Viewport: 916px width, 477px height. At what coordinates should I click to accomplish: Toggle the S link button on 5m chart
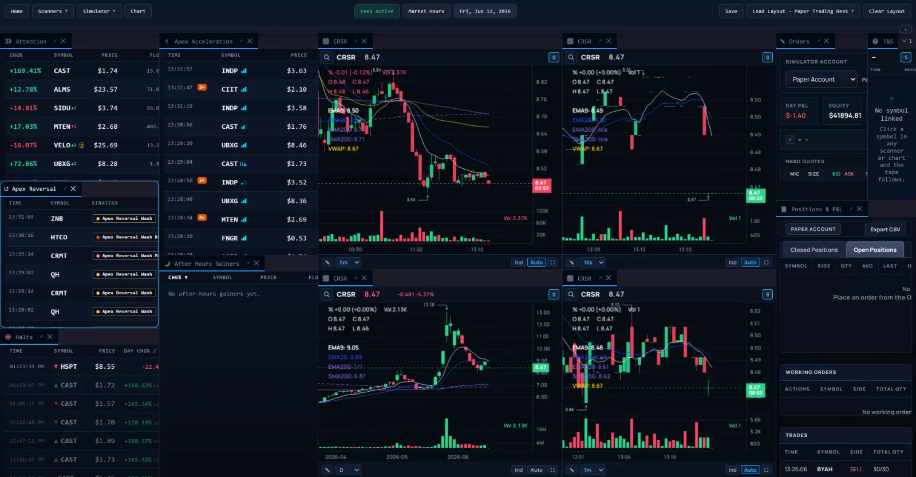click(554, 57)
